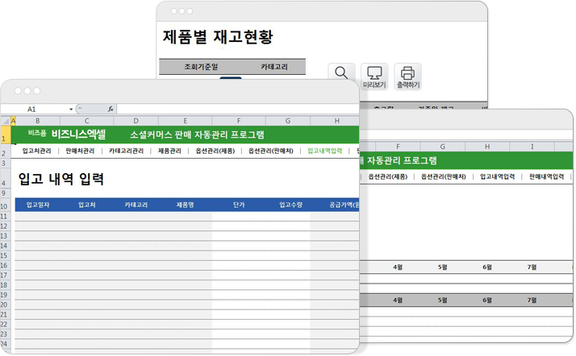Select column B header in front sheet
Image resolution: width=576 pixels, height=356 pixels.
[37, 121]
